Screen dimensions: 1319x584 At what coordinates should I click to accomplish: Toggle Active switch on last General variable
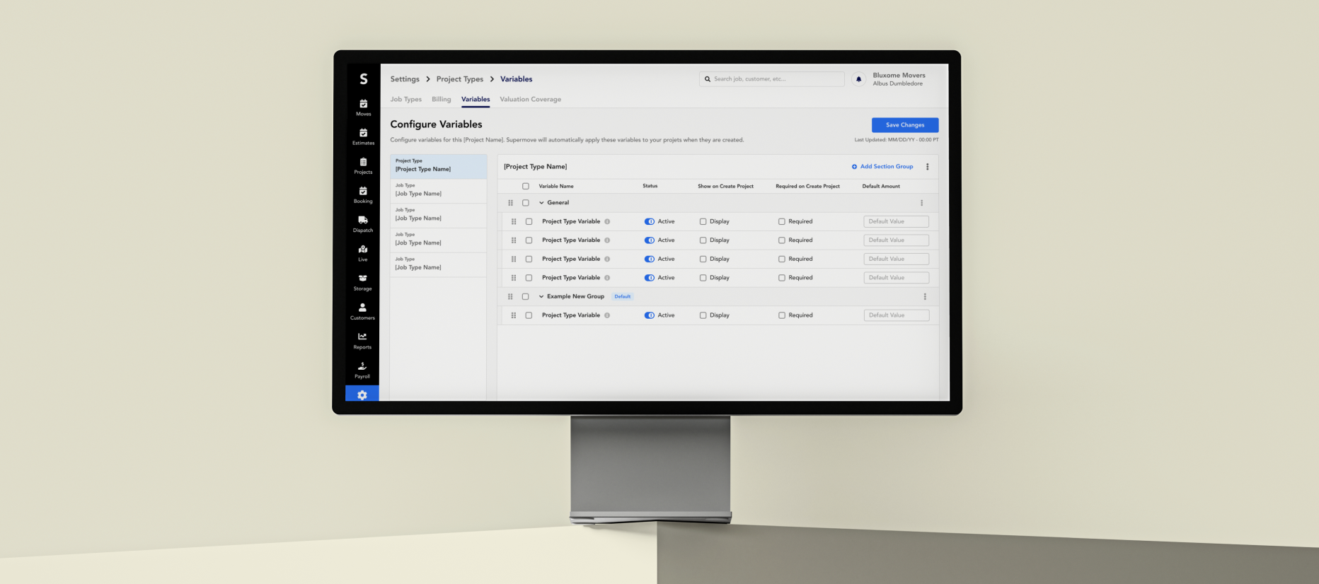pyautogui.click(x=650, y=278)
